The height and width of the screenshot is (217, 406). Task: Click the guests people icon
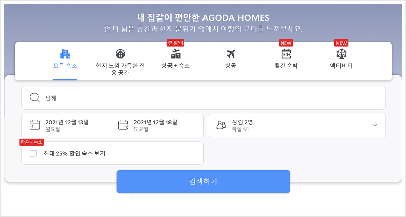pyautogui.click(x=221, y=125)
